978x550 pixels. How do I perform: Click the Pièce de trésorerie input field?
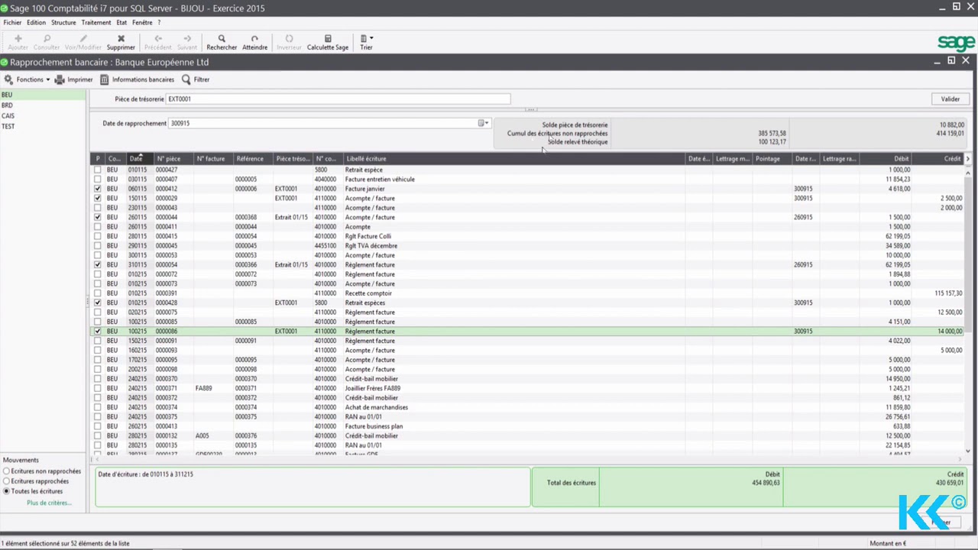[338, 99]
